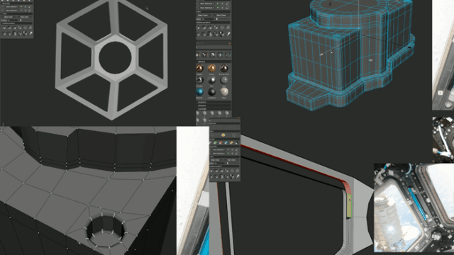Click the Bake Chain button above the material library

click(x=221, y=15)
